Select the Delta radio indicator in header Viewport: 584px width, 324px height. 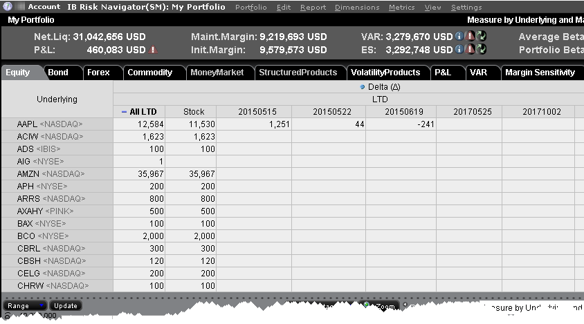tap(364, 87)
